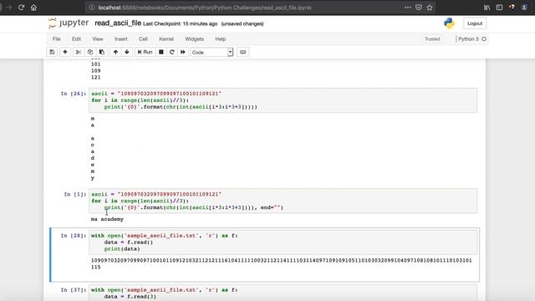The image size is (535, 301).
Task: Click output line '121' at top
Action: point(95,78)
